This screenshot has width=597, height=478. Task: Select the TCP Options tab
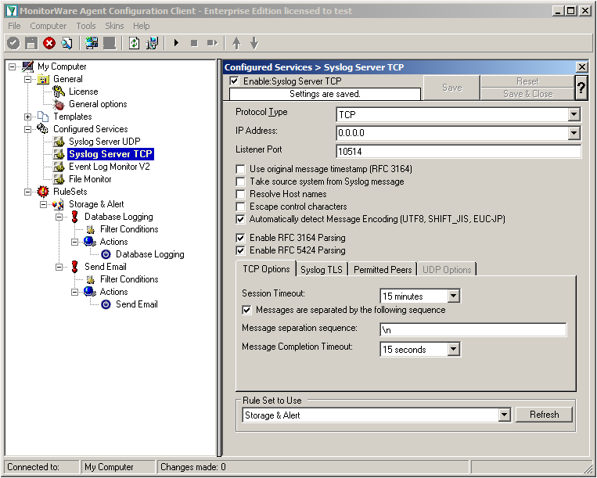(x=266, y=268)
